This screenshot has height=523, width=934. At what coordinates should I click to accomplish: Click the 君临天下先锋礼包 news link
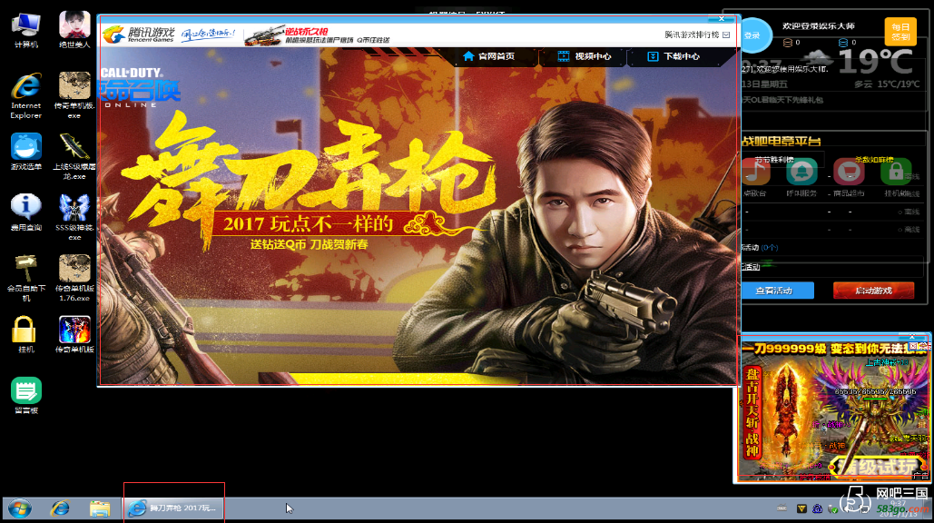[782, 100]
